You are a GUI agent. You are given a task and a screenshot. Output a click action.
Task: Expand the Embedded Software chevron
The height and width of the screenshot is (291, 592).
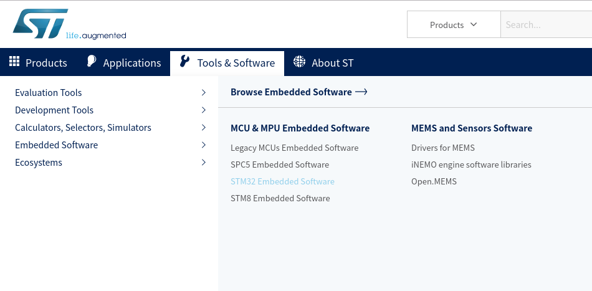tap(204, 145)
